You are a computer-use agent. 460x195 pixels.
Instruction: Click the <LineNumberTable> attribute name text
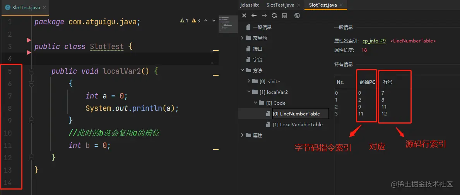pos(413,41)
